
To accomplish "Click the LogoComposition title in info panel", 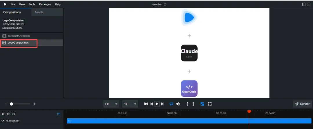I will point(13,21).
